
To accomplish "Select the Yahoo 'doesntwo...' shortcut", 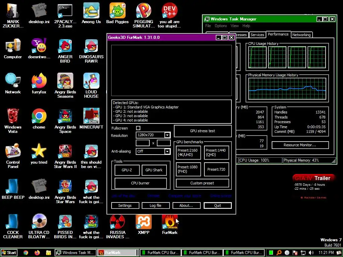I will pyautogui.click(x=39, y=49).
